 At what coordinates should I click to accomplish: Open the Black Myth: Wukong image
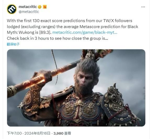point(76,88)
